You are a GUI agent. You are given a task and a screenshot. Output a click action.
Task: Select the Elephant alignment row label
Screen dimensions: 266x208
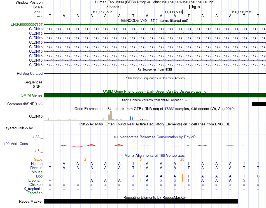[x=35, y=180]
